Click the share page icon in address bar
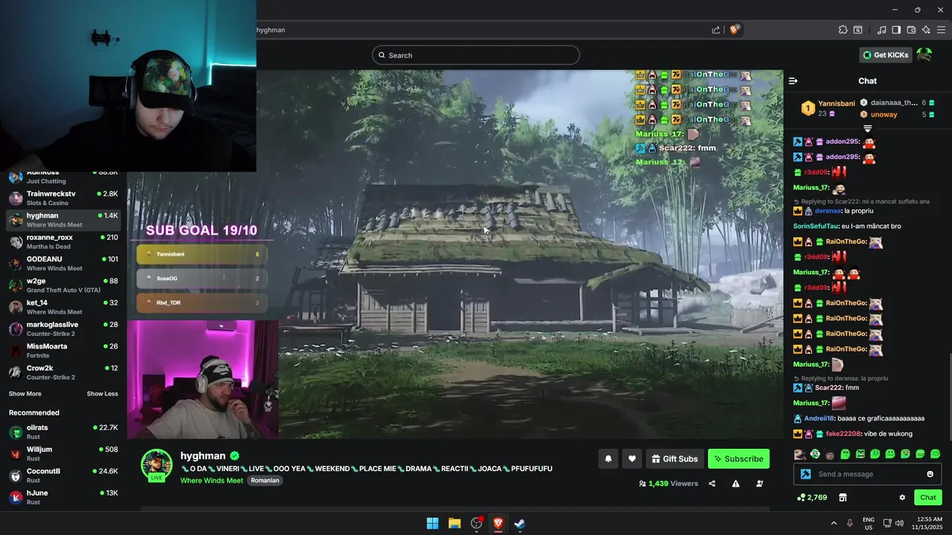 [x=715, y=30]
